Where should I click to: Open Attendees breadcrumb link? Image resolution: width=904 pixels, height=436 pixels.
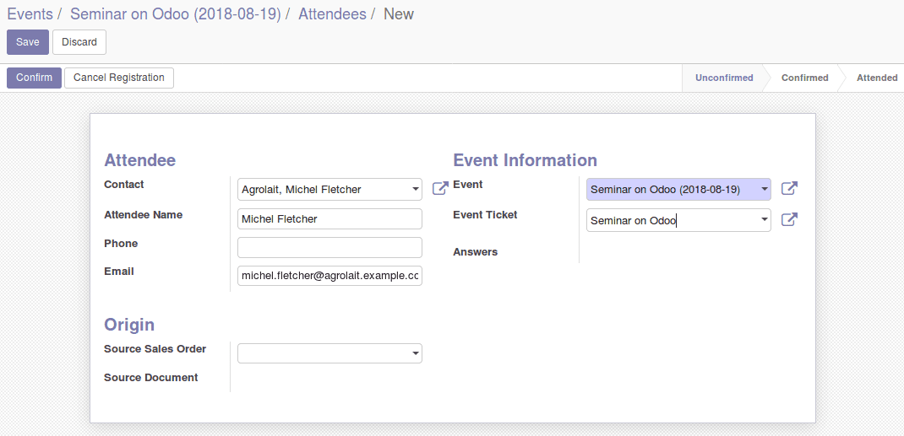click(x=332, y=13)
